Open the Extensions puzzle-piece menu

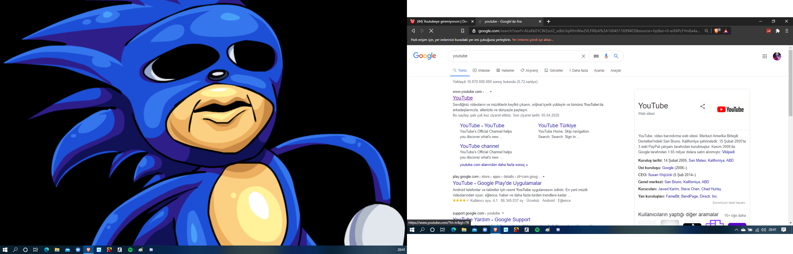(778, 31)
